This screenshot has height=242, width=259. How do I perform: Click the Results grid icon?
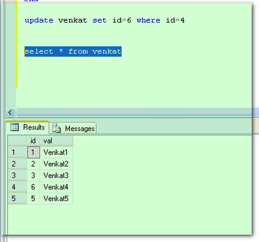click(15, 127)
